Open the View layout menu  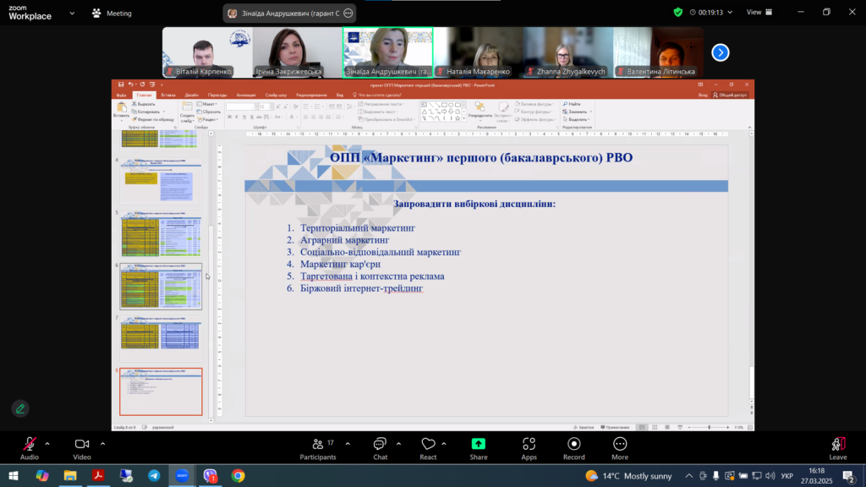(759, 12)
